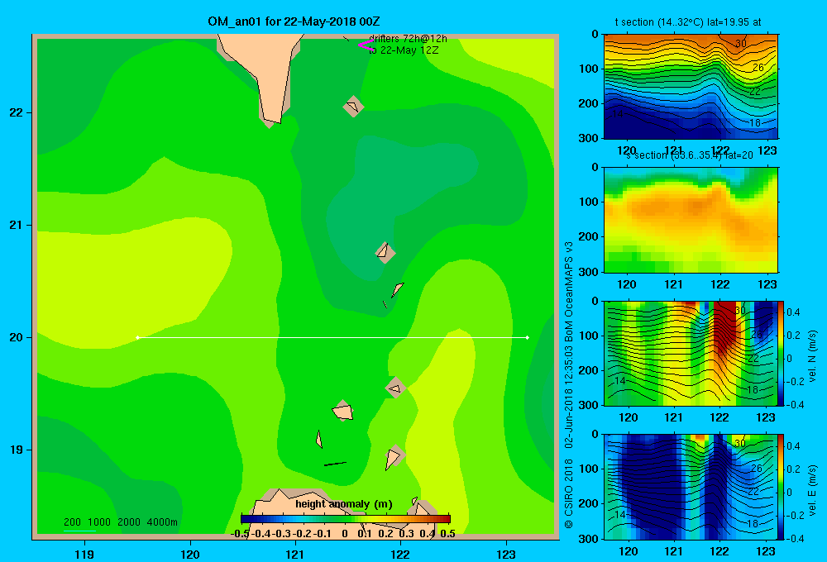The height and width of the screenshot is (562, 827).
Task: Click the 'to 22-May 12Z' label
Action: tap(404, 50)
